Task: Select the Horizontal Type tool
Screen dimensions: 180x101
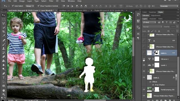Action: [x=4, y=77]
